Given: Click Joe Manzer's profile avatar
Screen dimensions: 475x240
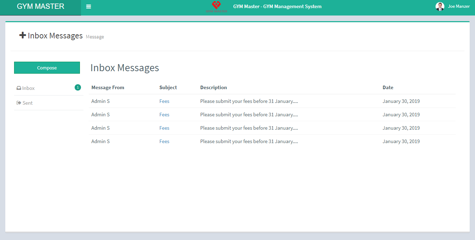Looking at the screenshot, I should [x=440, y=6].
